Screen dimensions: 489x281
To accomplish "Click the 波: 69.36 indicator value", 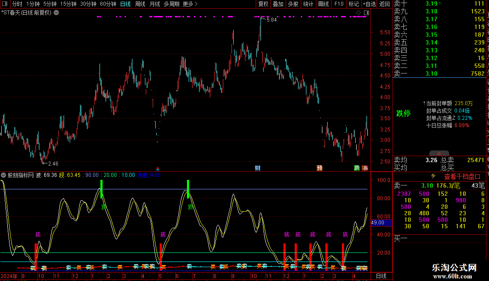I will pos(46,175).
